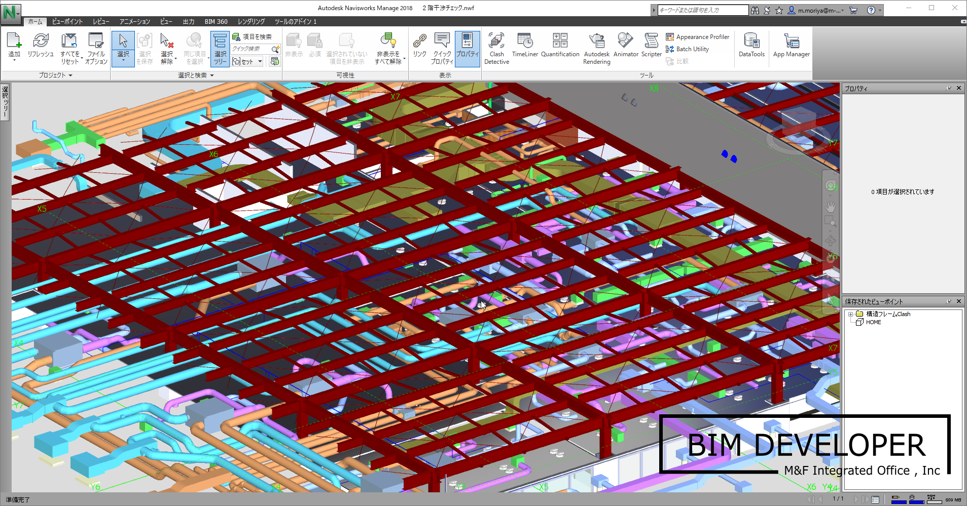Switch to the BIM 360 tab
This screenshot has width=967, height=506.
pyautogui.click(x=216, y=22)
